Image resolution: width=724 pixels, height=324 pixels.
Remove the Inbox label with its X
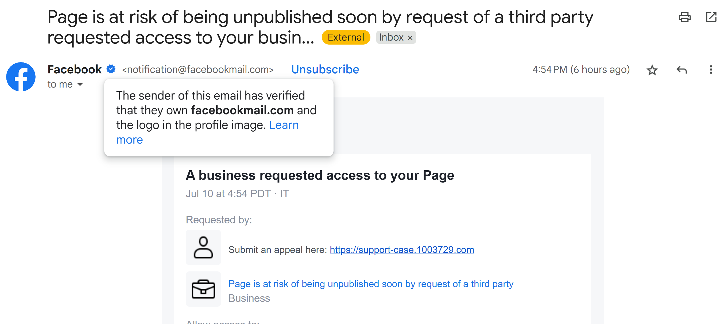pyautogui.click(x=410, y=38)
